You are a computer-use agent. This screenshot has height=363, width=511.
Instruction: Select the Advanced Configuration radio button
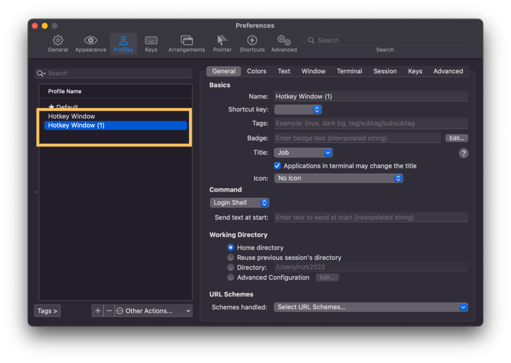(231, 277)
